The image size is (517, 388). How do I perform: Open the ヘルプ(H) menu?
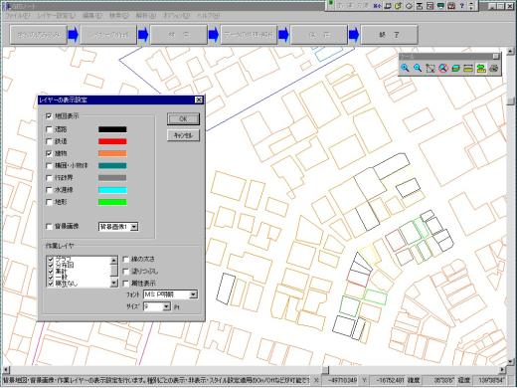click(x=208, y=15)
